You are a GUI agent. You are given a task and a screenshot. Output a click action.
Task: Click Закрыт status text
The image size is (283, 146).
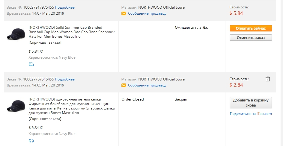(x=181, y=99)
